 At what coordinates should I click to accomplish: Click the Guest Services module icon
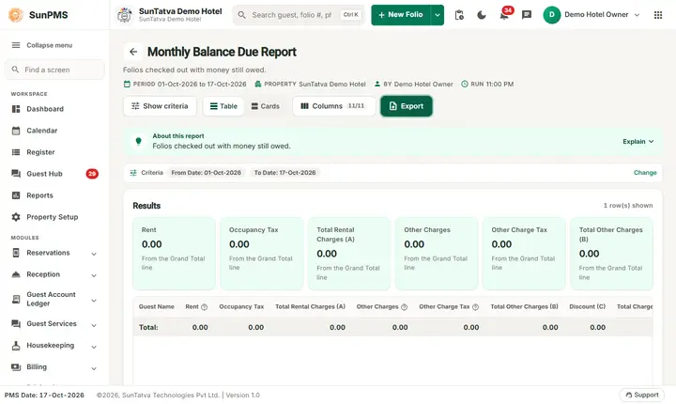tap(16, 323)
